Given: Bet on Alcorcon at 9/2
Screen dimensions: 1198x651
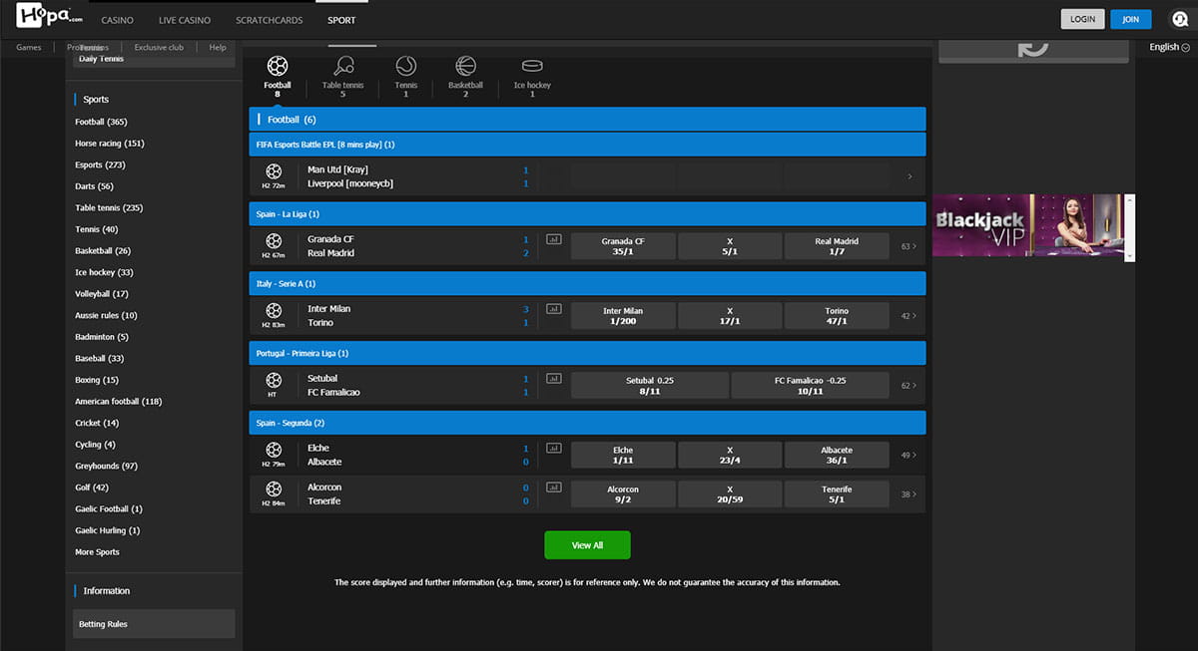Looking at the screenshot, I should tap(623, 494).
